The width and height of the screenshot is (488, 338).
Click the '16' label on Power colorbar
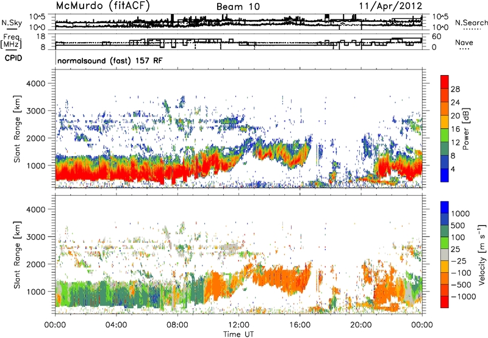pos(455,129)
